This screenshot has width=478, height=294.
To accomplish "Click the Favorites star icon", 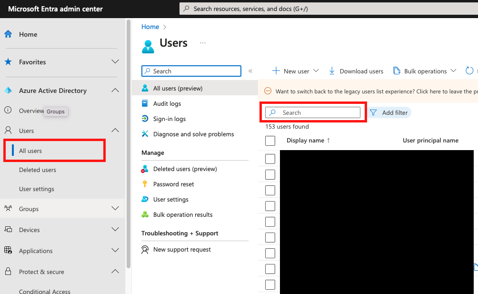I will click(x=8, y=62).
